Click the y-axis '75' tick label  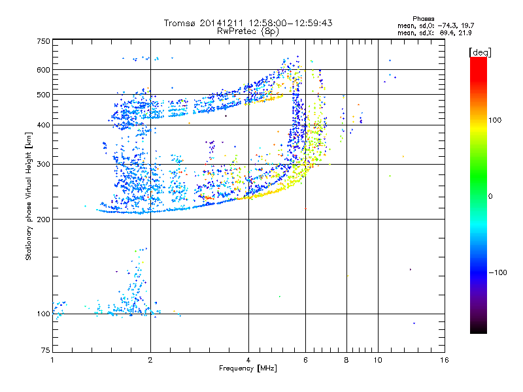tap(46, 350)
